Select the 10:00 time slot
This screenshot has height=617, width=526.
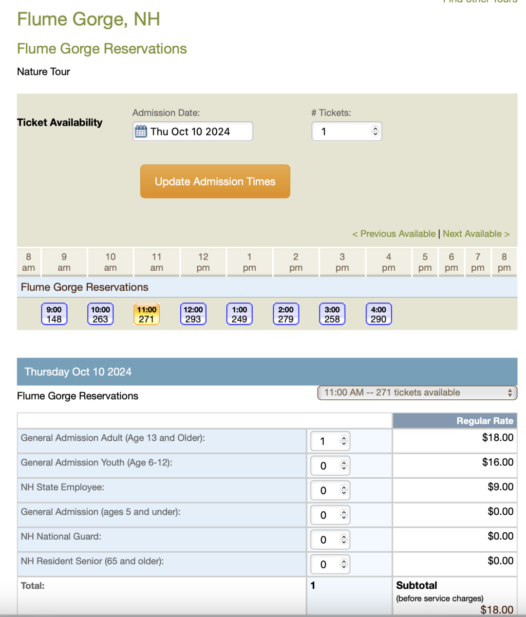(x=100, y=314)
